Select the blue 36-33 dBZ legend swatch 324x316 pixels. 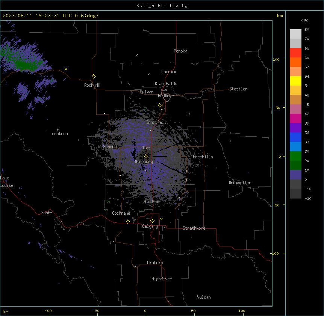295,137
